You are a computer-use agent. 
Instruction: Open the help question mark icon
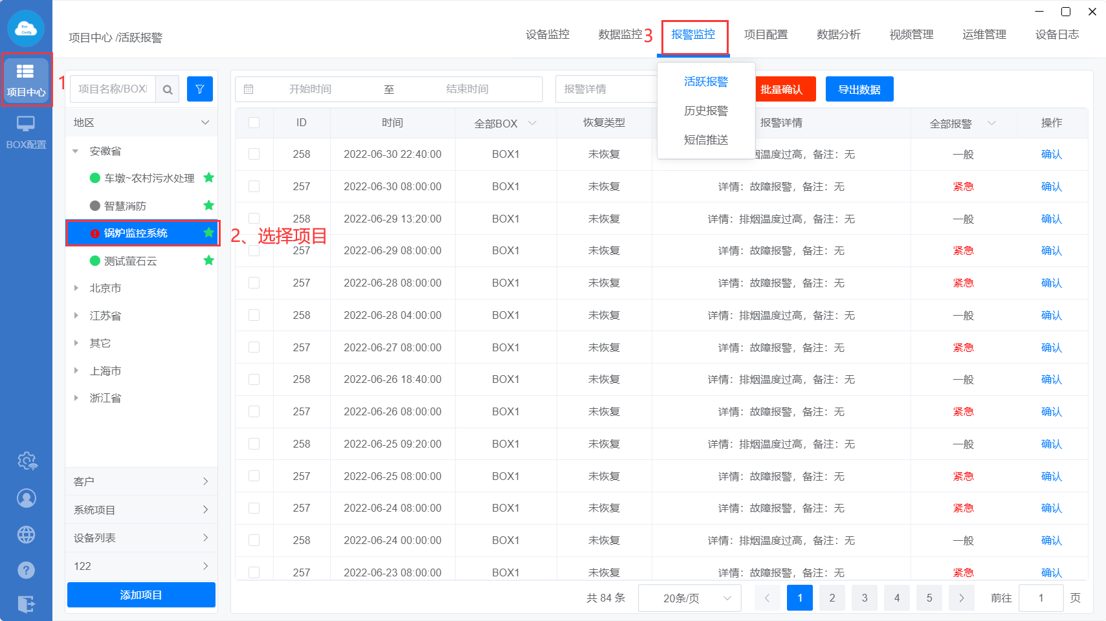(x=27, y=570)
